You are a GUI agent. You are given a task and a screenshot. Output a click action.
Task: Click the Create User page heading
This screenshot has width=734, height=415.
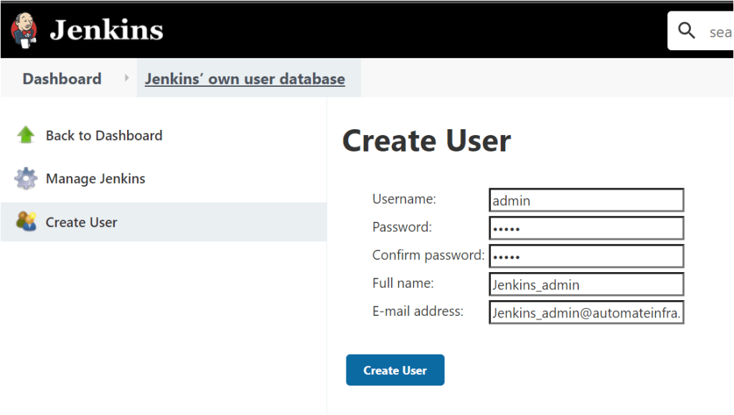[x=426, y=141]
